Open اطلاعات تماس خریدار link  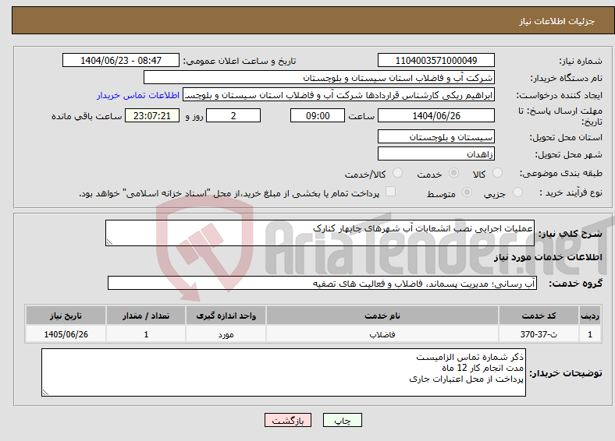click(x=138, y=95)
